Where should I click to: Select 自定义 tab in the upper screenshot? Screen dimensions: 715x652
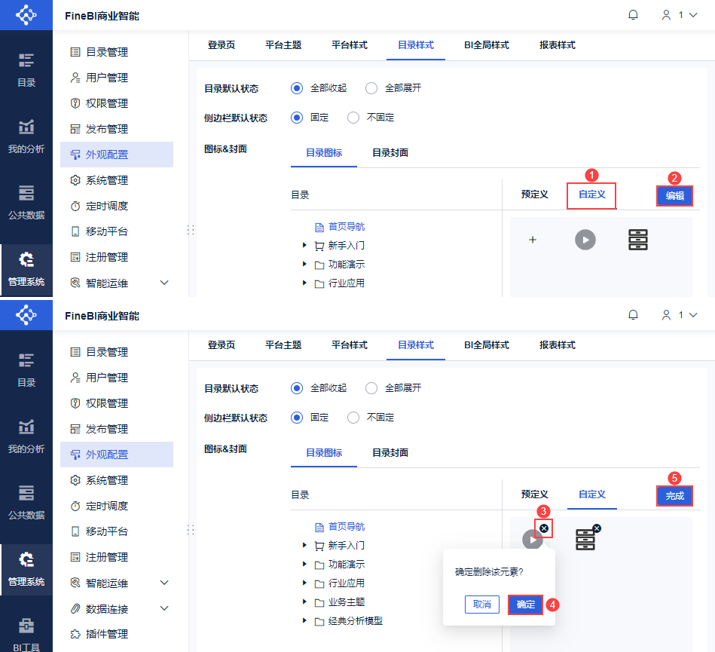point(592,194)
